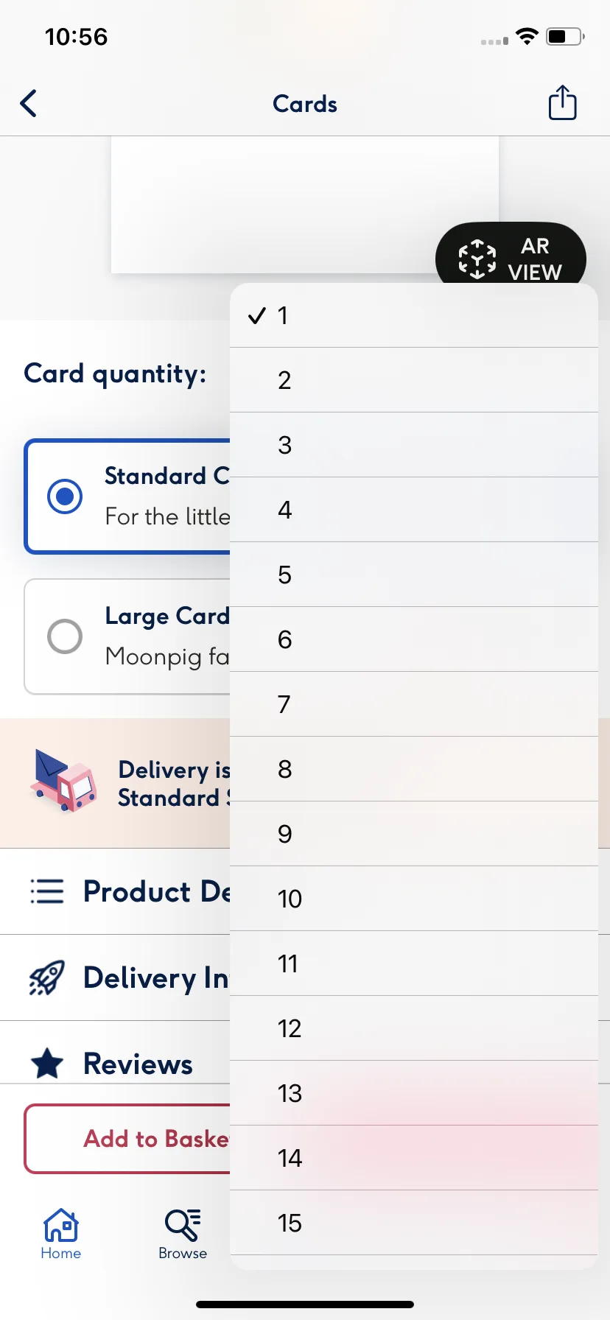
Task: Tap the Reviews star icon
Action: [x=47, y=1064]
